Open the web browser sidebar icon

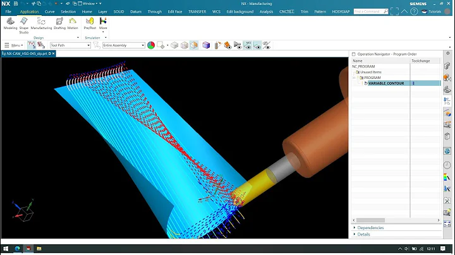tap(447, 151)
